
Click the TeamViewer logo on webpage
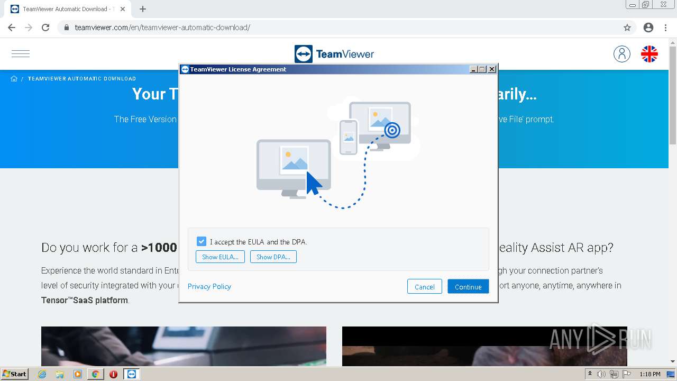pos(334,54)
